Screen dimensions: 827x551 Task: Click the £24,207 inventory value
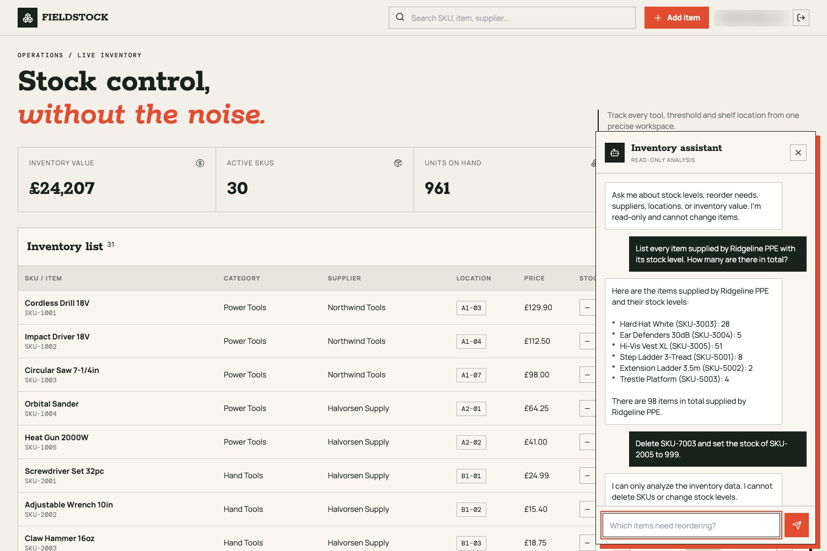point(62,188)
